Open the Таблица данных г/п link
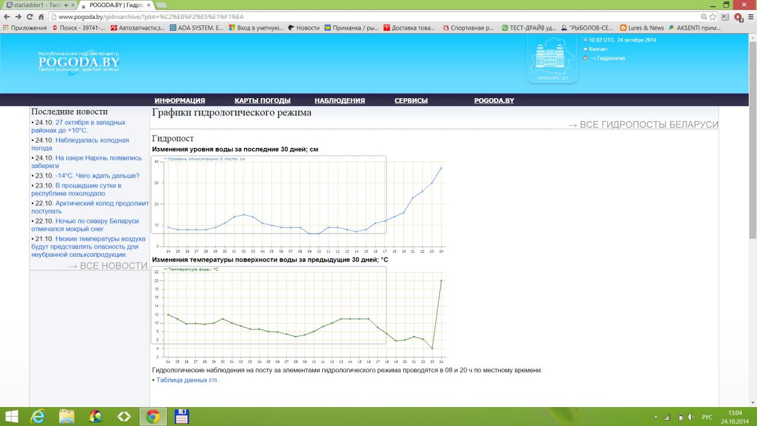Image resolution: width=757 pixels, height=426 pixels. 187,380
